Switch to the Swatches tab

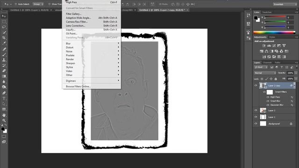pos(267,12)
